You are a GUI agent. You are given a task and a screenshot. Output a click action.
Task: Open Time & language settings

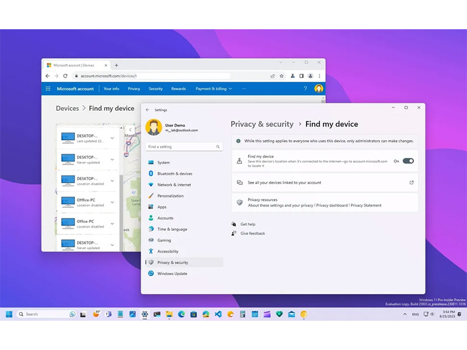(x=184, y=229)
